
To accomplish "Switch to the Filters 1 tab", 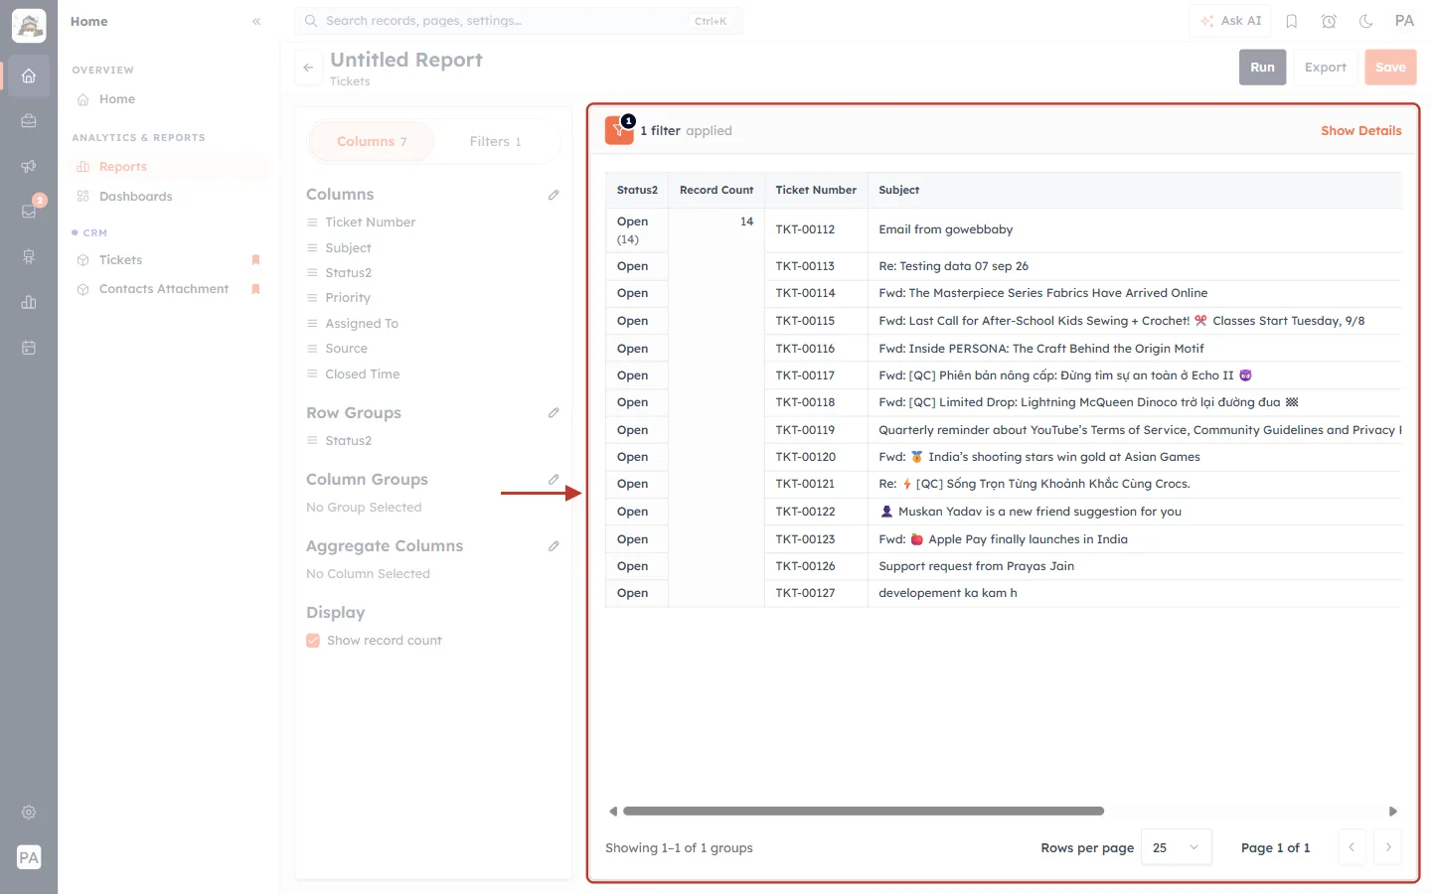I will (495, 142).
